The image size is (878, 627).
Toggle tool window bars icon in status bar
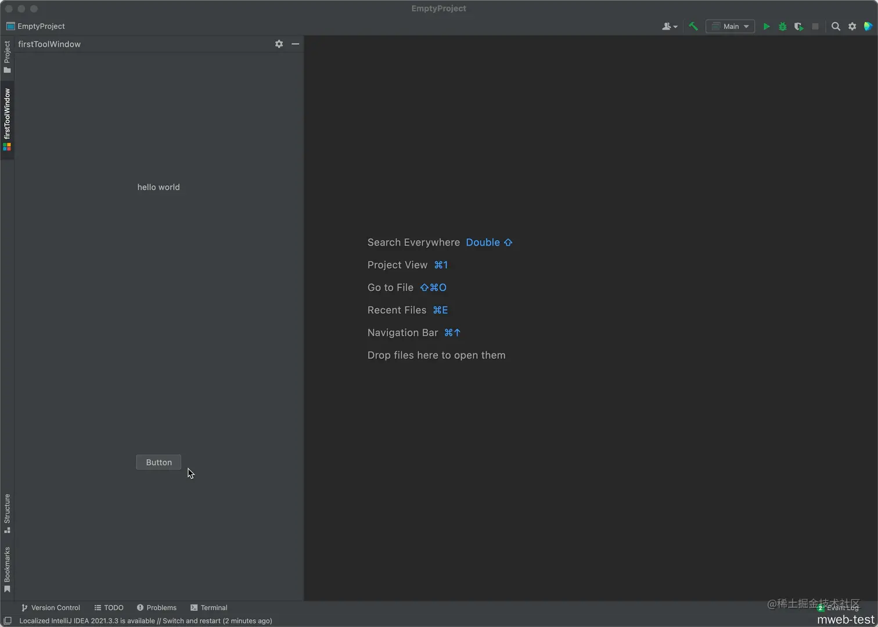click(8, 621)
